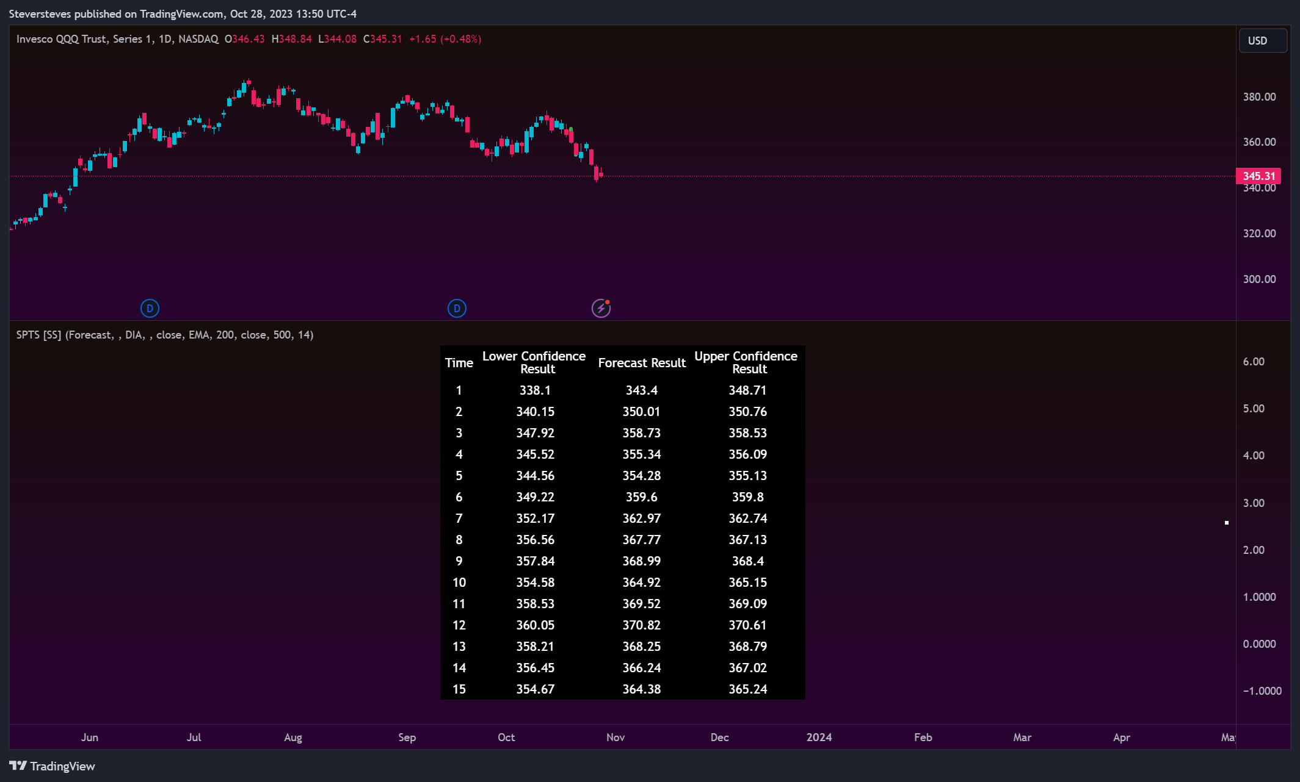
Task: Click forecast value 362.97 in row 7
Action: coord(642,518)
